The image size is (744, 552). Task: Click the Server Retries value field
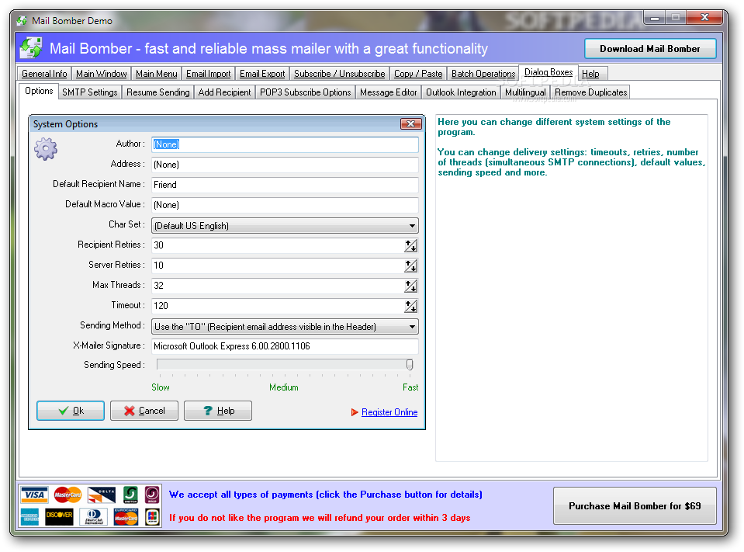[x=278, y=266]
